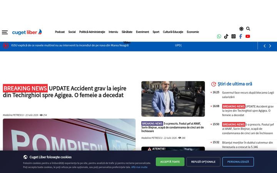This screenshot has width=277, height=173.
Task: Open the Social menu item
Action: (x=72, y=32)
